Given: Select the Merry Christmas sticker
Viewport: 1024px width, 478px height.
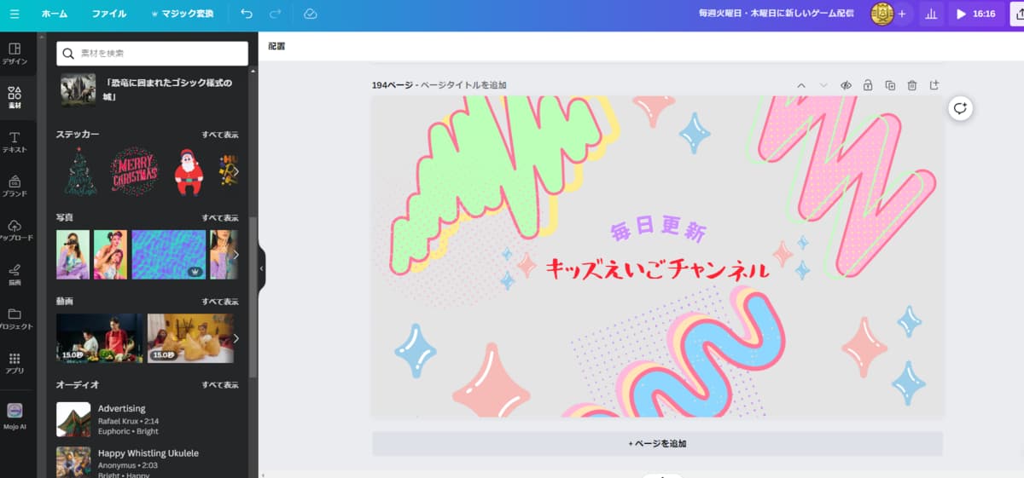Looking at the screenshot, I should click(135, 171).
